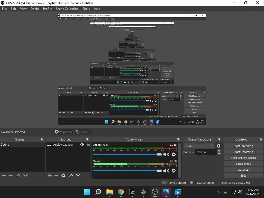The width and height of the screenshot is (264, 198).
Task: Toggle Display Capture visibility eye
Action: coord(82,144)
